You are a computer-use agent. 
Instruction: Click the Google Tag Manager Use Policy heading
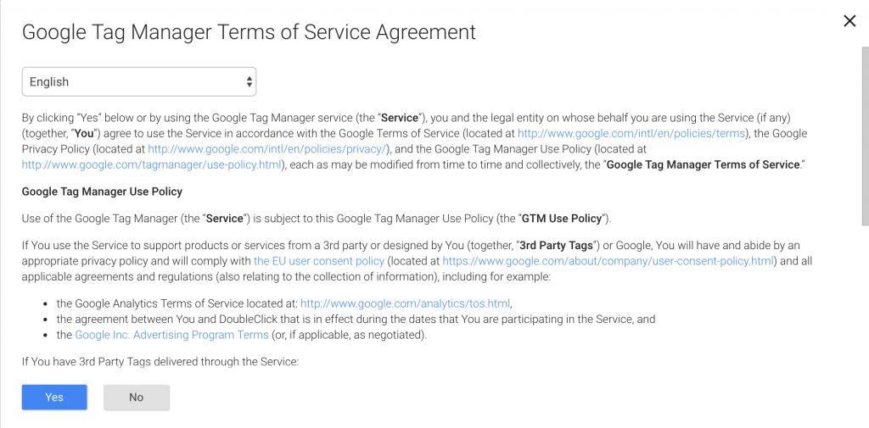click(102, 192)
